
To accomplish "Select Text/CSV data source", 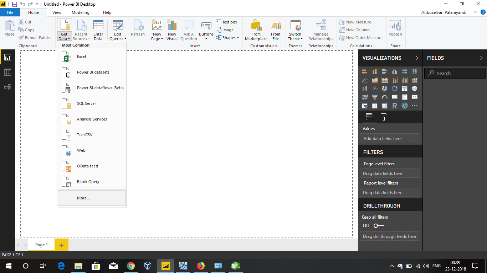I will point(92,135).
